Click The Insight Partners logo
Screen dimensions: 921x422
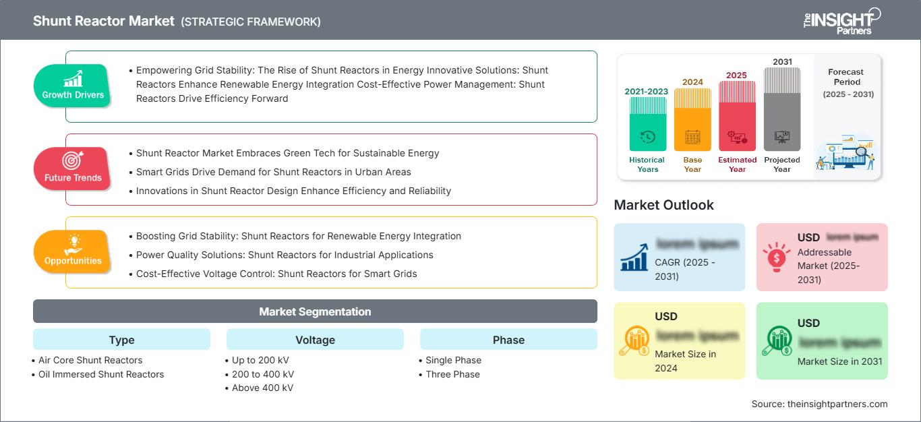(841, 21)
